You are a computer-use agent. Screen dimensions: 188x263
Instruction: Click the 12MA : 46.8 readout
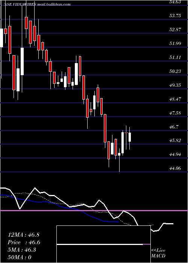[24, 235]
